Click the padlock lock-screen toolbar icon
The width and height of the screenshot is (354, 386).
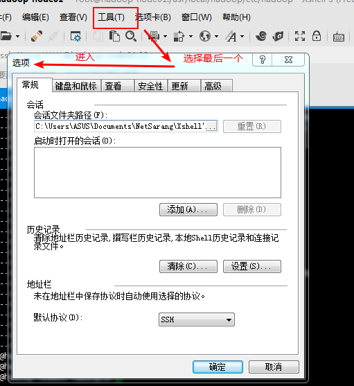(317, 36)
